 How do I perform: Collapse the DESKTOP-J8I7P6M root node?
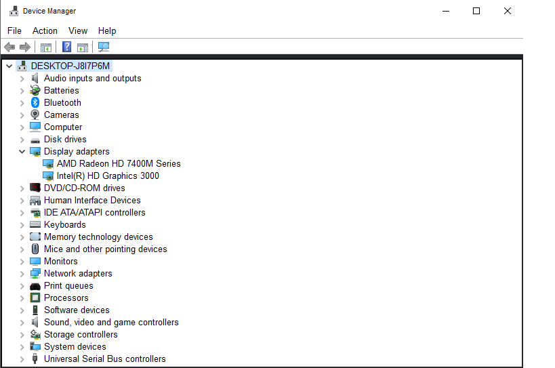click(x=9, y=66)
